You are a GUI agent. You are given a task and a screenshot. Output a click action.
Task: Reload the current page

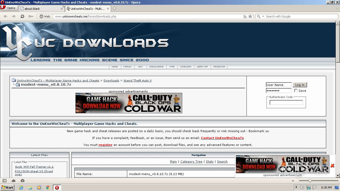22,16
